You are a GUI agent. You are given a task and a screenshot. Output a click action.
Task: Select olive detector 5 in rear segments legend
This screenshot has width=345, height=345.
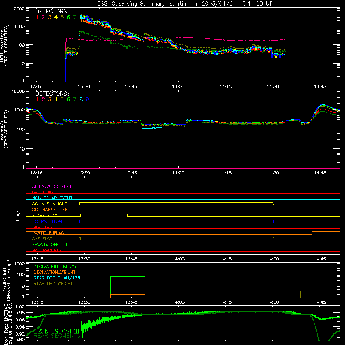62,100
